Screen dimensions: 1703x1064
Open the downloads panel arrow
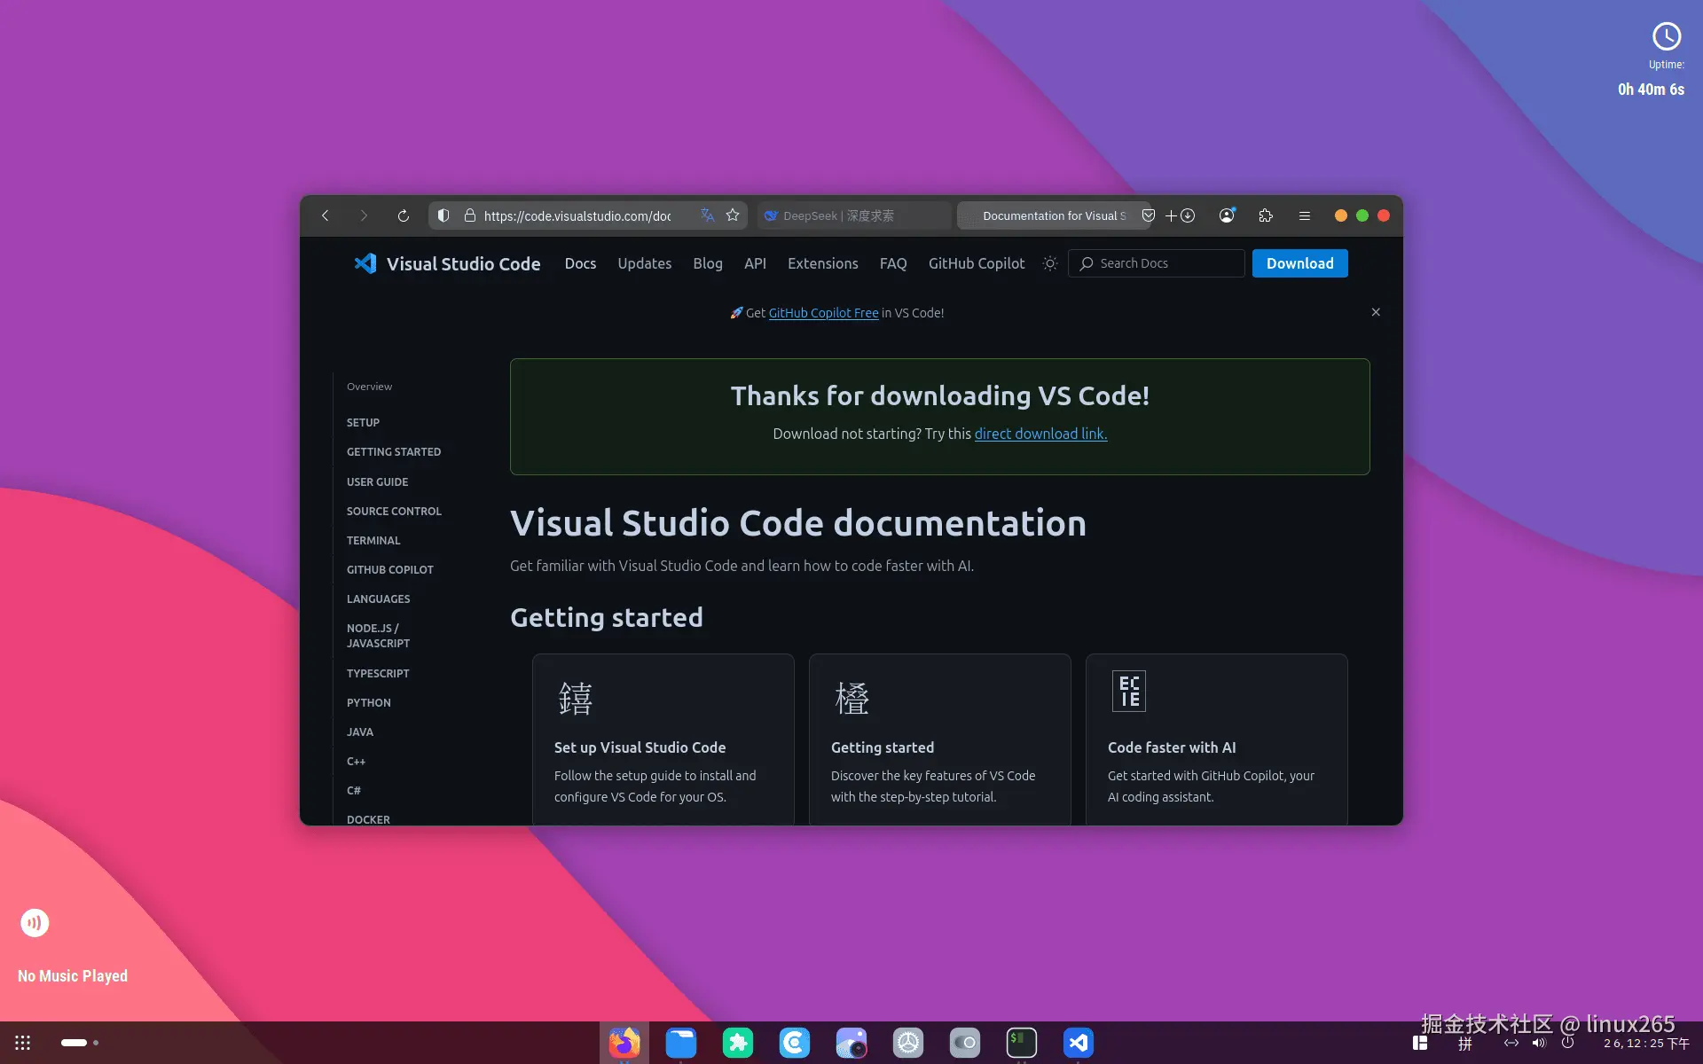[1189, 215]
